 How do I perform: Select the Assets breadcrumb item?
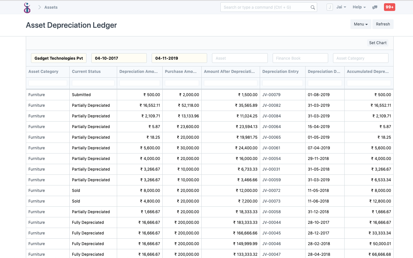(51, 7)
